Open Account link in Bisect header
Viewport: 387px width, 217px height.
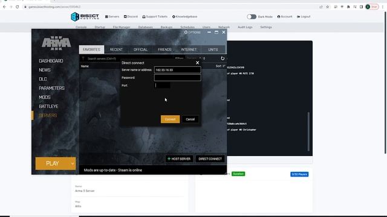coord(285,16)
